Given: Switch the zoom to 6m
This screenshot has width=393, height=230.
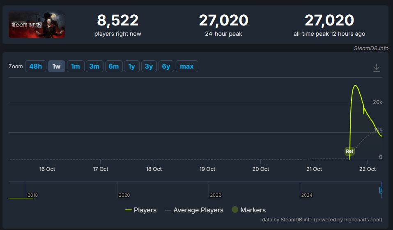Looking at the screenshot, I should tap(114, 67).
